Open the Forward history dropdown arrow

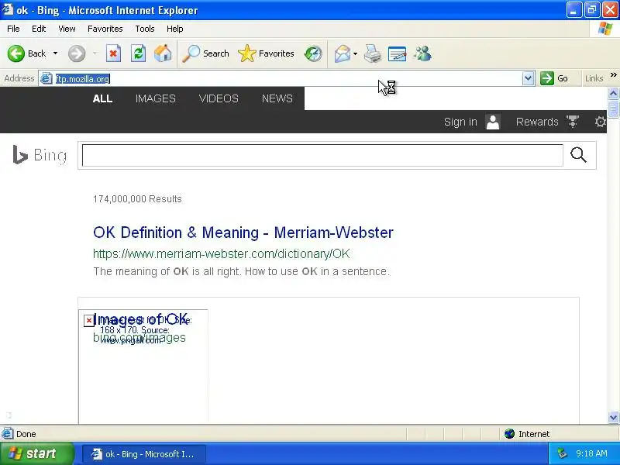95,53
